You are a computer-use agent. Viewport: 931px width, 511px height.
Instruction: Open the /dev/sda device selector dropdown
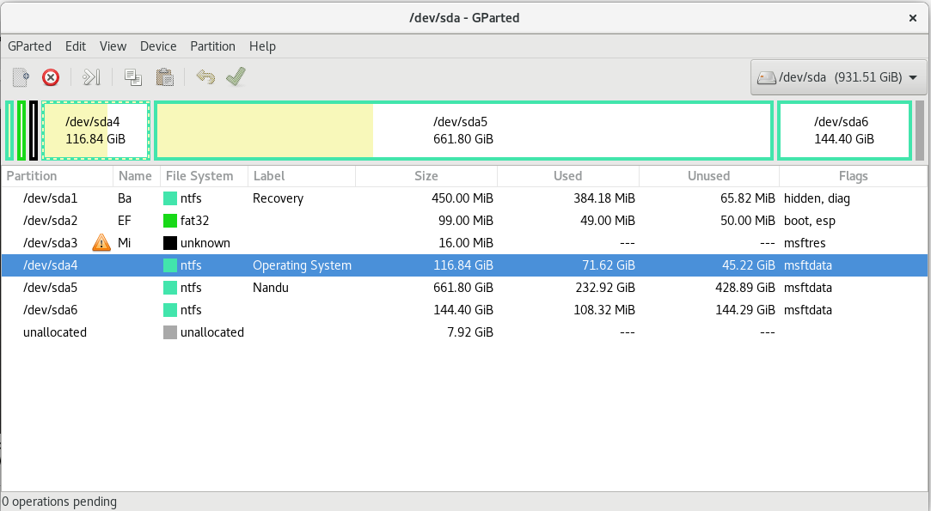[x=838, y=77]
